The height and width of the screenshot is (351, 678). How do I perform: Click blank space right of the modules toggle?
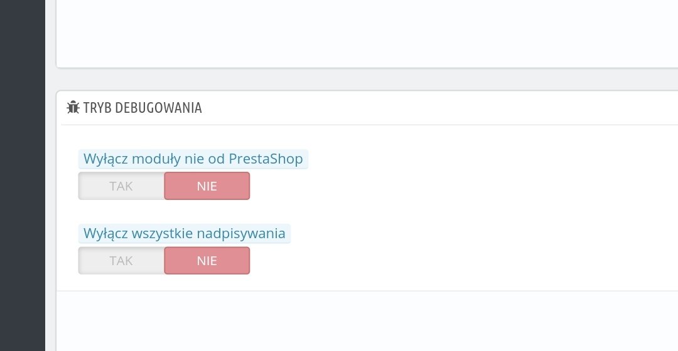439,186
